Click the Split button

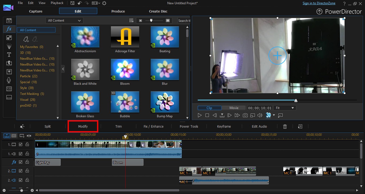point(48,126)
